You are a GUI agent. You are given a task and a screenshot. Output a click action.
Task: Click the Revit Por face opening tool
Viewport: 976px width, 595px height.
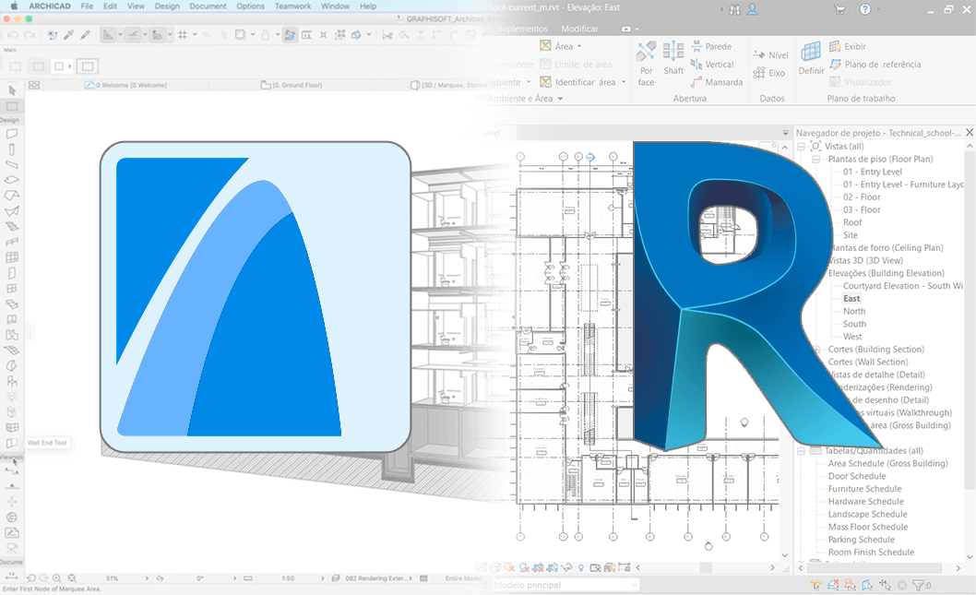[x=646, y=64]
